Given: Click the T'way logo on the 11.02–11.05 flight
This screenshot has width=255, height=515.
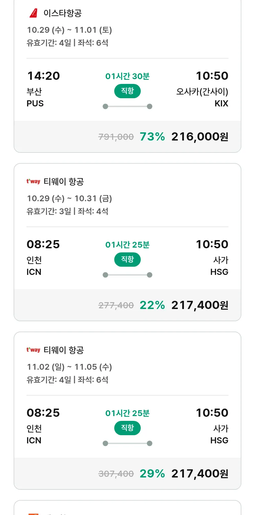Looking at the screenshot, I should [33, 350].
